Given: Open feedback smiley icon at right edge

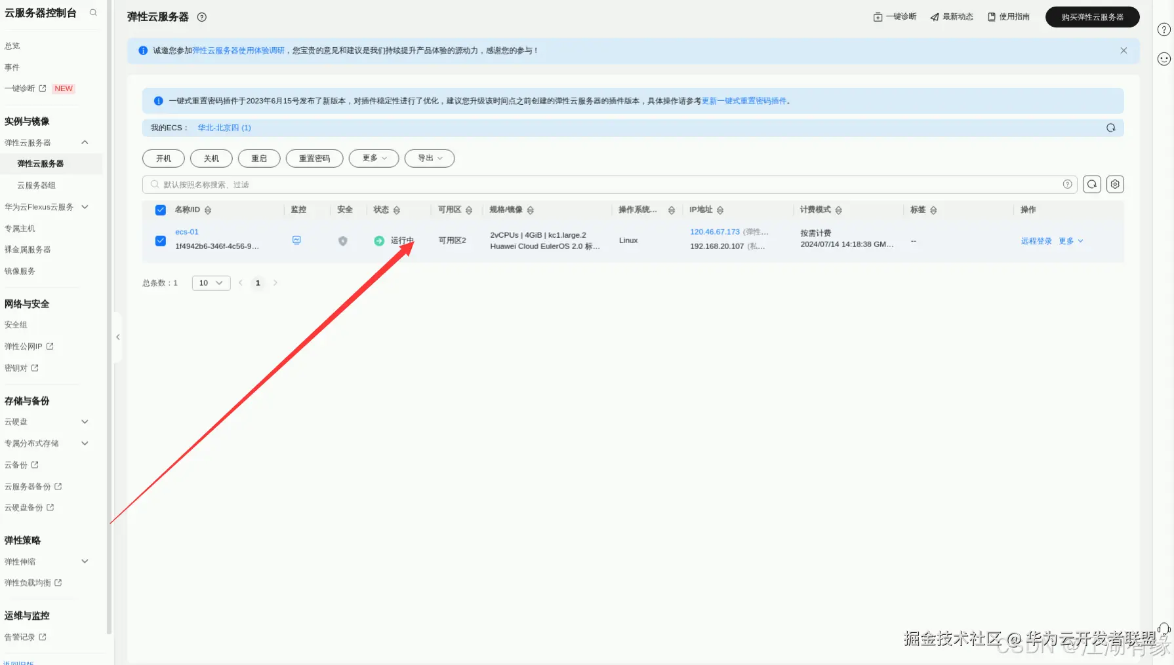Looking at the screenshot, I should [x=1164, y=59].
